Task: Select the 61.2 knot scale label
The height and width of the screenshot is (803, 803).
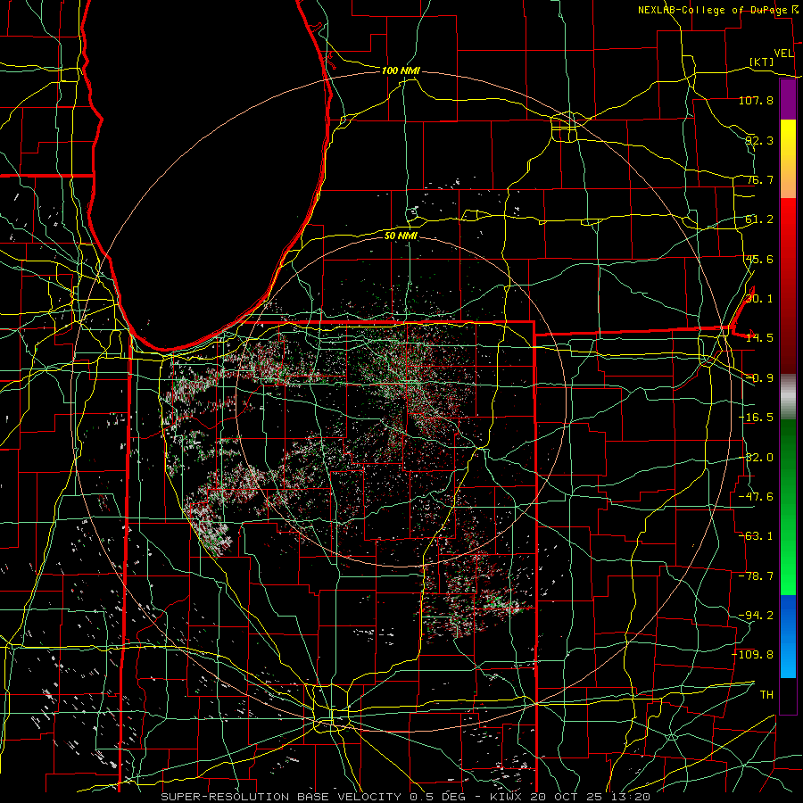Action: click(759, 219)
